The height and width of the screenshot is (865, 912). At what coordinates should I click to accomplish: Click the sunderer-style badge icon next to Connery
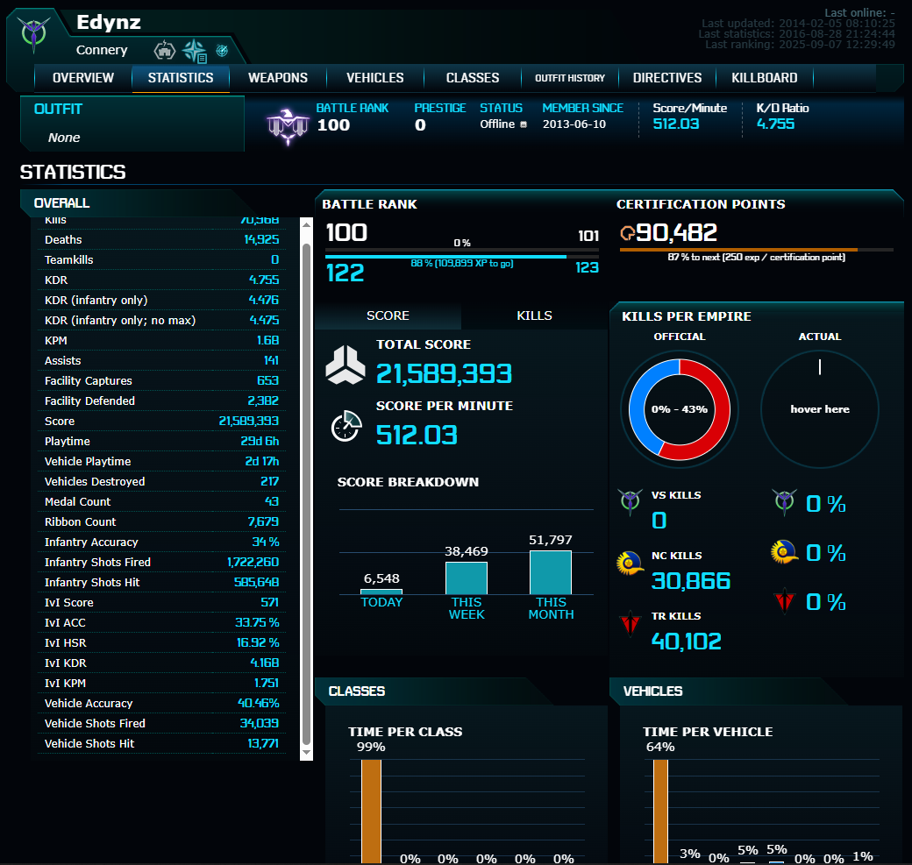tap(165, 51)
